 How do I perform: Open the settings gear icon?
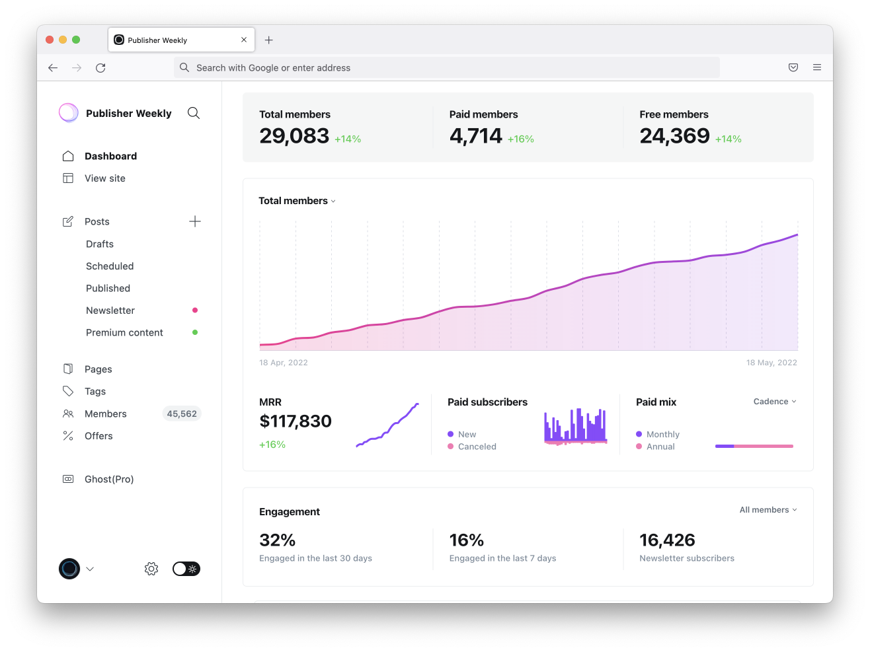pyautogui.click(x=151, y=569)
